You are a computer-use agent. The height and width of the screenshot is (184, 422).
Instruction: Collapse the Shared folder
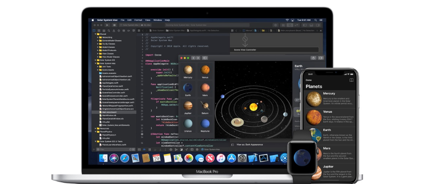(95, 34)
